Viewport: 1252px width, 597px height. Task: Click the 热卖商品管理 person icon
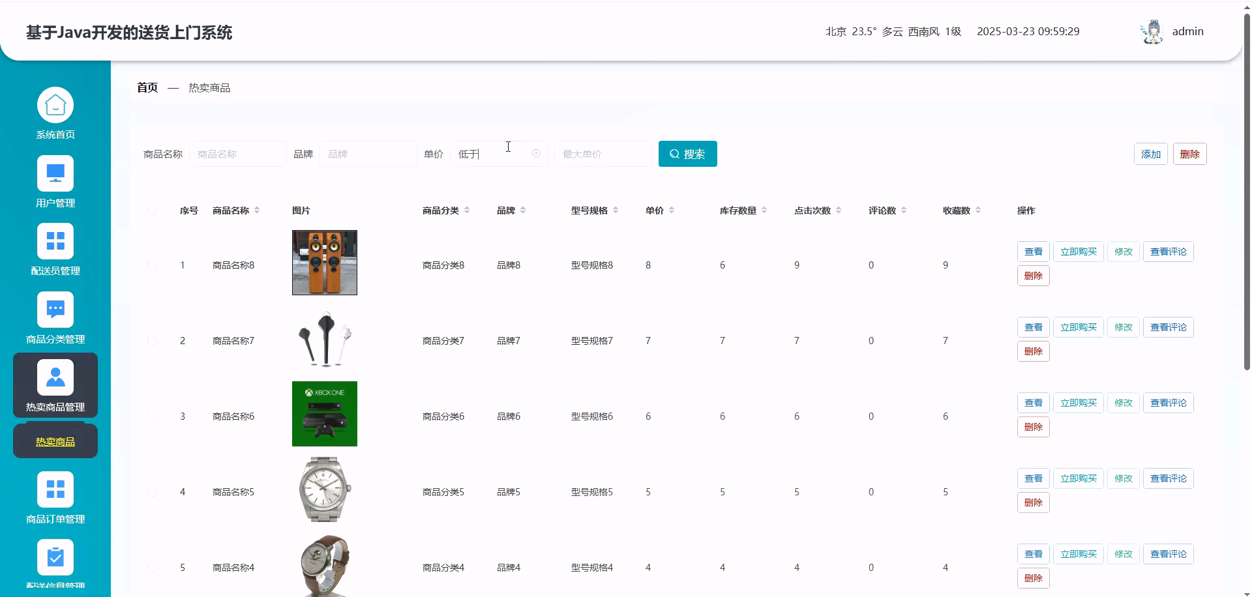click(55, 377)
